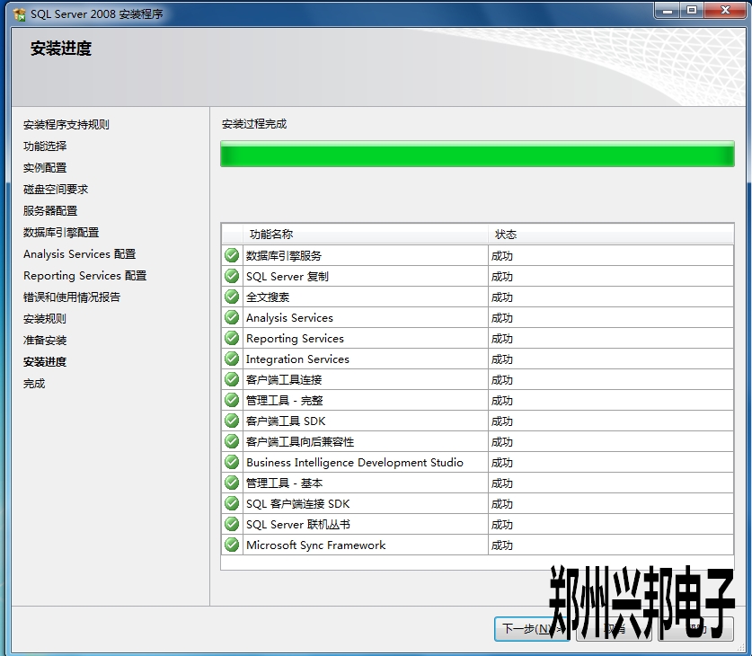The width and height of the screenshot is (752, 656).
Task: Select the 安装程序支持规则 step in sidebar
Action: 66,125
